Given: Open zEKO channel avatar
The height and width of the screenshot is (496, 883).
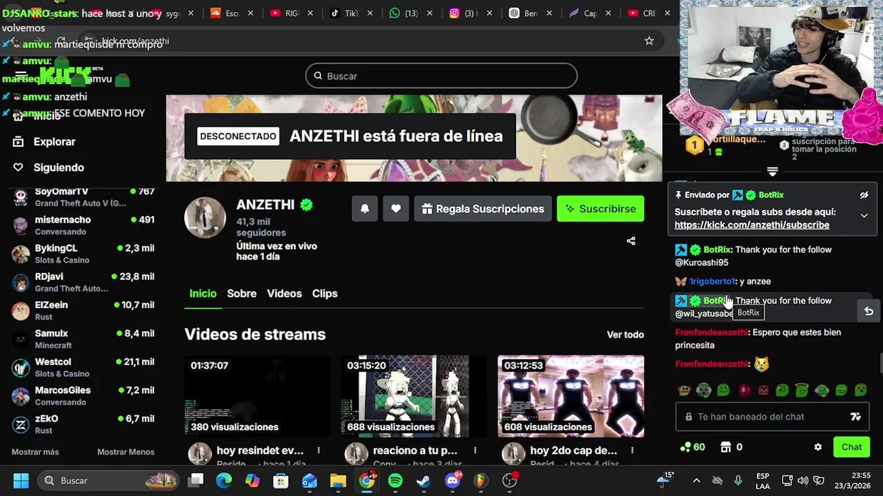Looking at the screenshot, I should (21, 424).
